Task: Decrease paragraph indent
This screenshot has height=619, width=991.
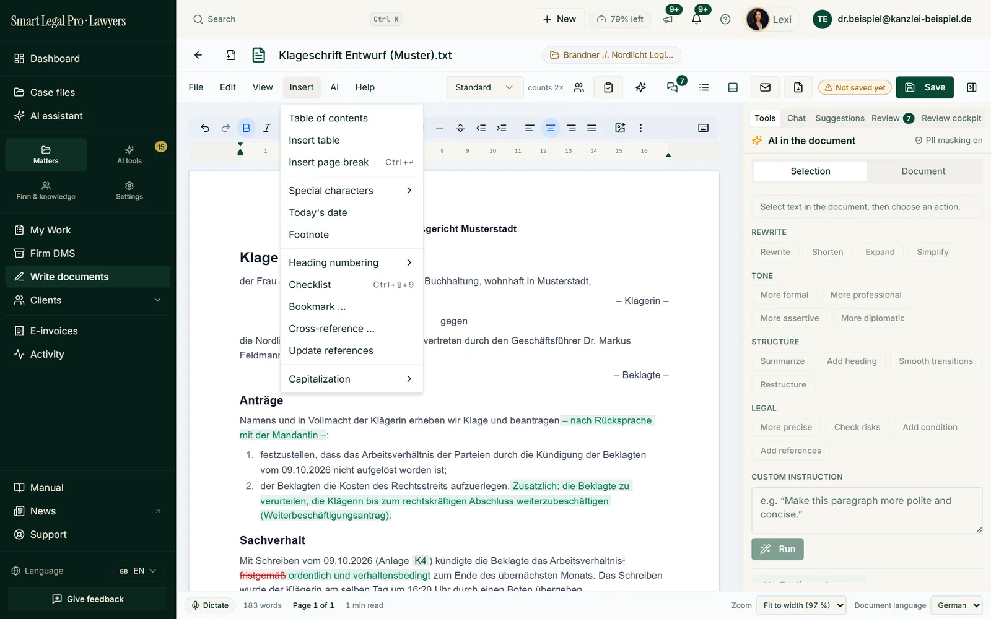Action: pyautogui.click(x=481, y=128)
